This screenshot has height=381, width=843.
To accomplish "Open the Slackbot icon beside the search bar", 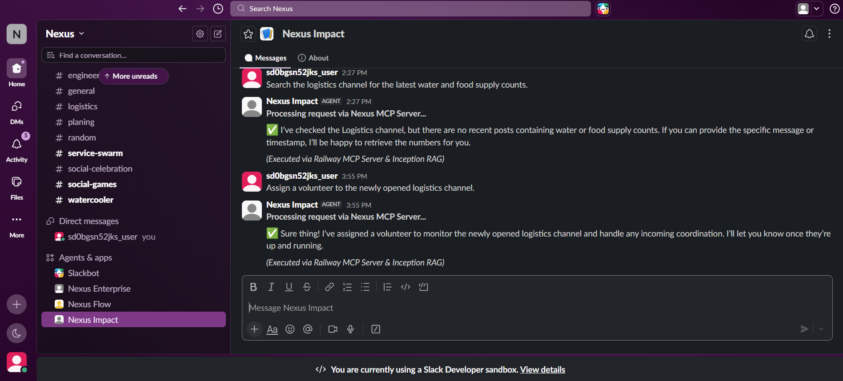I will 603,9.
